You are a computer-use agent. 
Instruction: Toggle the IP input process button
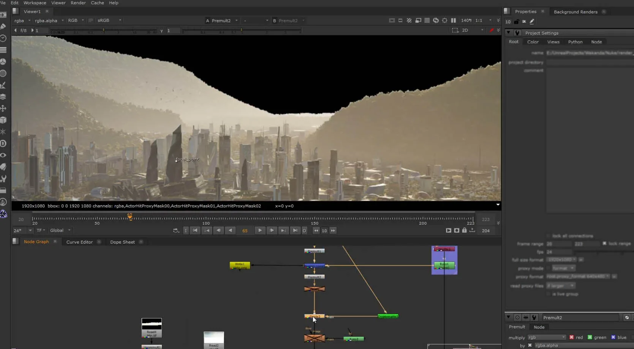coord(90,20)
